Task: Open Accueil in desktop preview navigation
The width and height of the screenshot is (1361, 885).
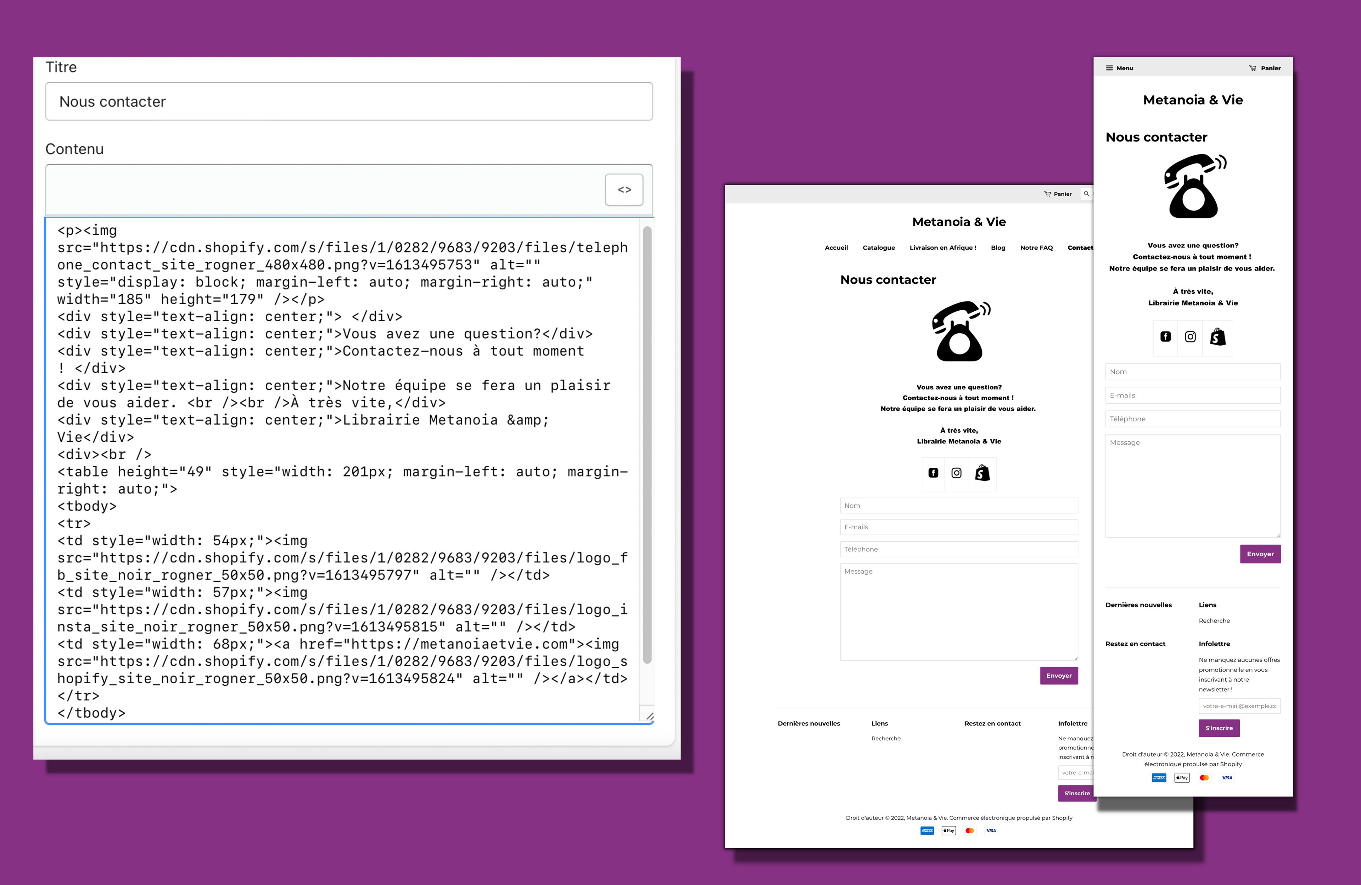Action: click(x=836, y=248)
